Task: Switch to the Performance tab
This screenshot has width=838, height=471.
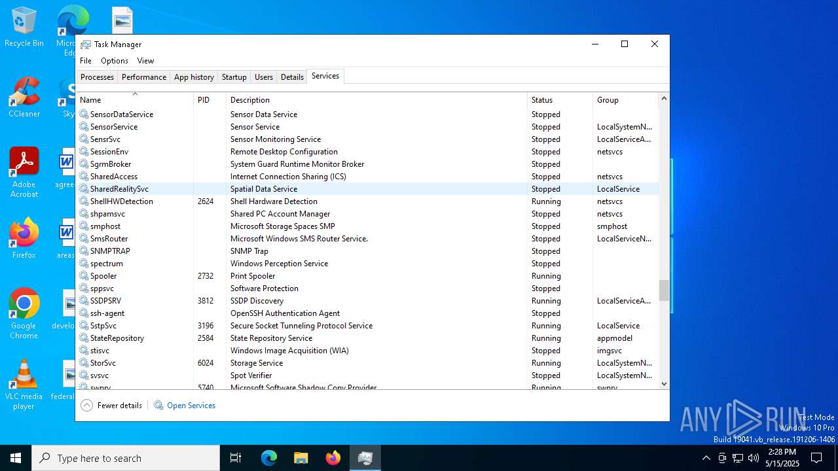Action: (x=144, y=77)
